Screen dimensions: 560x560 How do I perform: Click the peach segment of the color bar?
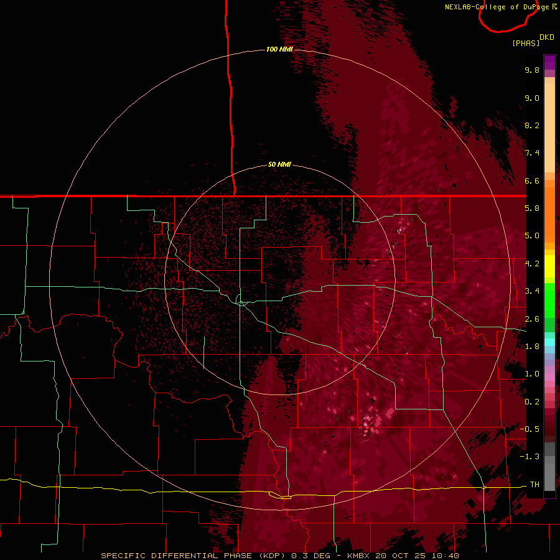[x=549, y=128]
